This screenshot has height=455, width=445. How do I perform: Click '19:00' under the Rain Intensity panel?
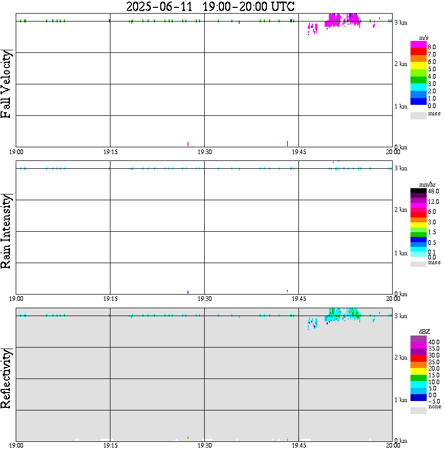[x=16, y=299]
